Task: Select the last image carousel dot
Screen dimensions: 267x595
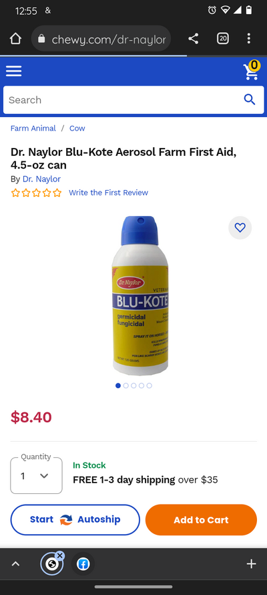Action: [150, 386]
